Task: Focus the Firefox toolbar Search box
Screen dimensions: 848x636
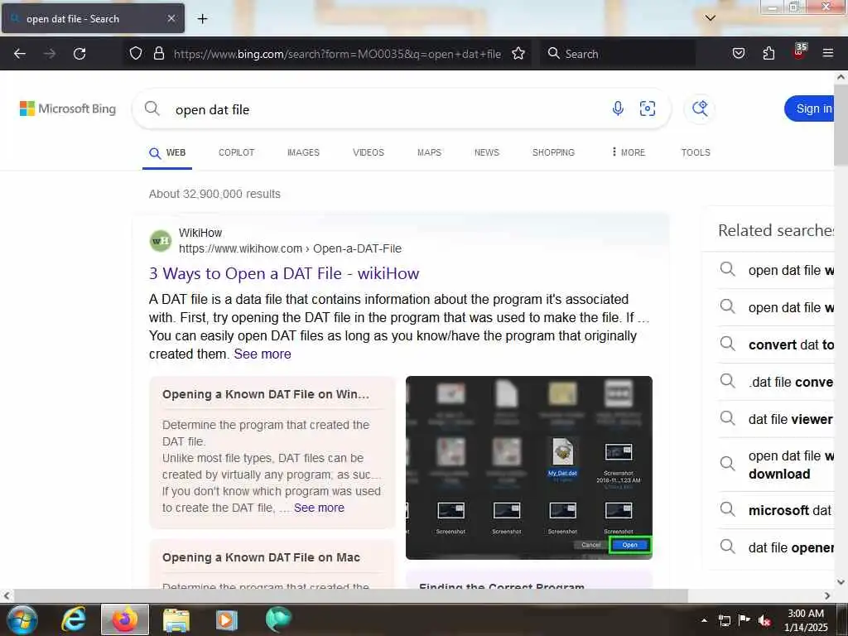Action: 617,54
